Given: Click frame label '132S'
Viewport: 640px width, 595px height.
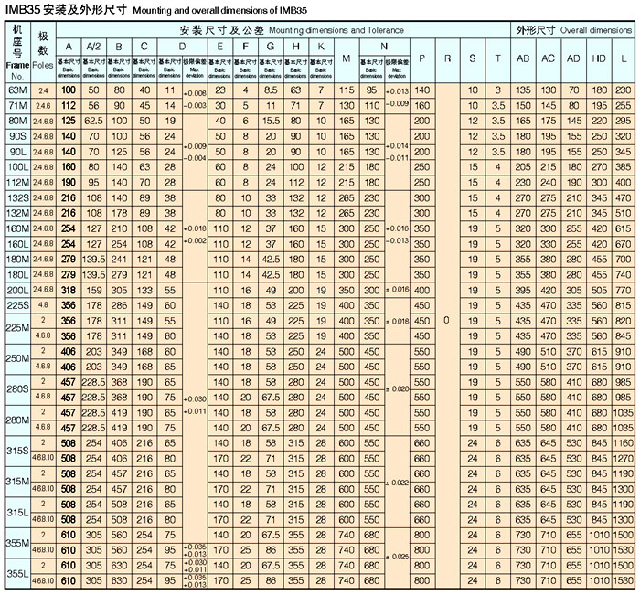Looking at the screenshot, I should click(17, 198).
